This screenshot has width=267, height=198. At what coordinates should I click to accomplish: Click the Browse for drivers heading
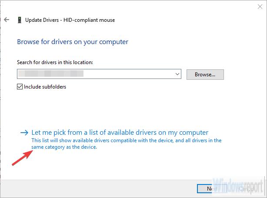[73, 42]
